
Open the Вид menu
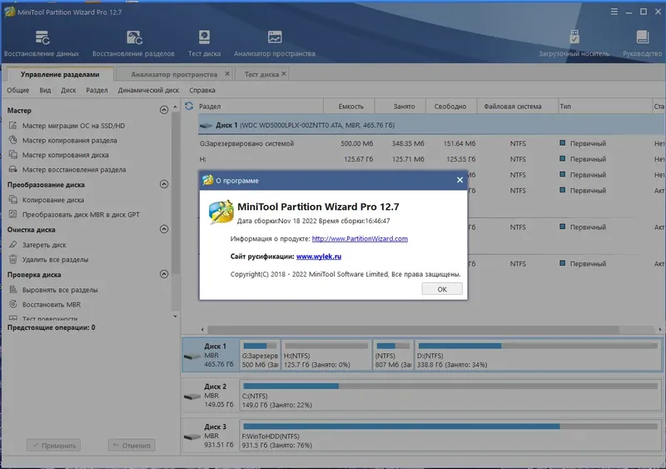coord(45,90)
